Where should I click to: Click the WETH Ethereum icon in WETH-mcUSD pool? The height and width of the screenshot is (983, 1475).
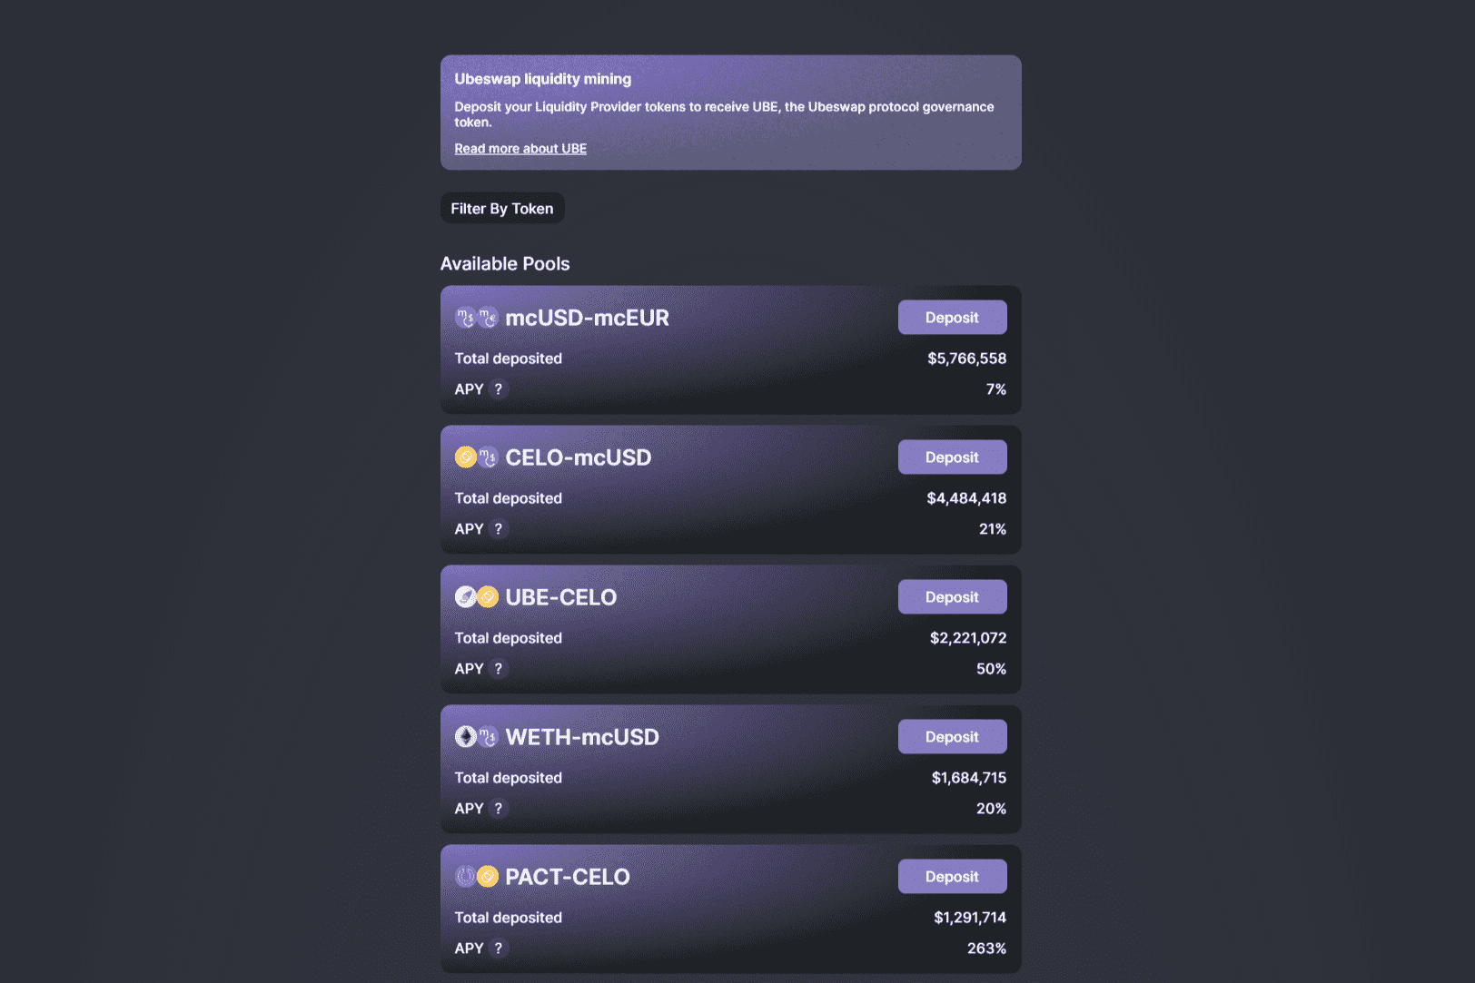[466, 736]
